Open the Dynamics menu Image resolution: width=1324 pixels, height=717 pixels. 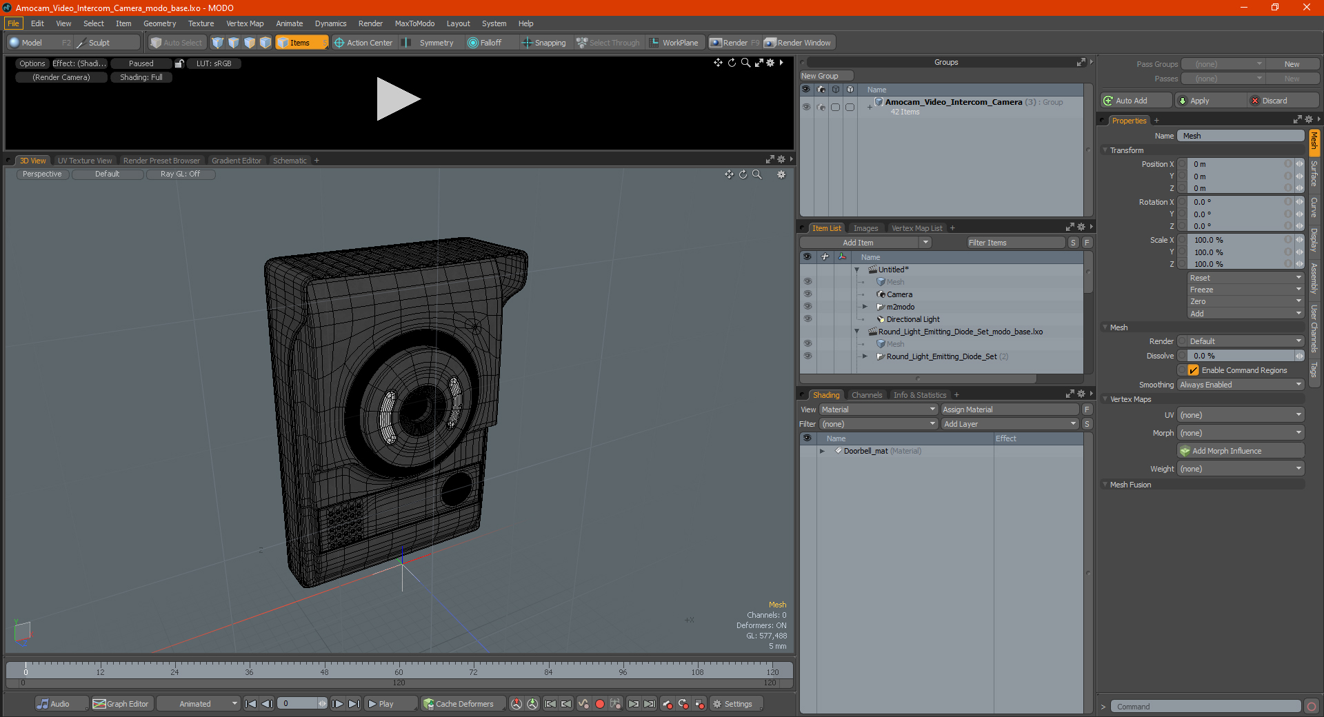330,23
